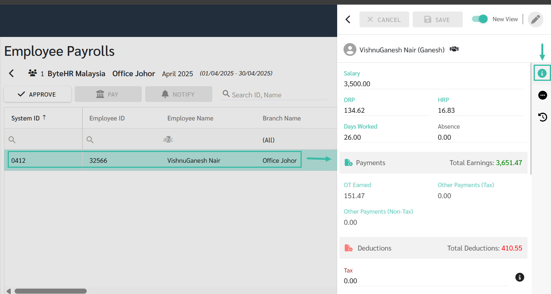Click the CANCEL button
The width and height of the screenshot is (551, 294).
coord(384,20)
